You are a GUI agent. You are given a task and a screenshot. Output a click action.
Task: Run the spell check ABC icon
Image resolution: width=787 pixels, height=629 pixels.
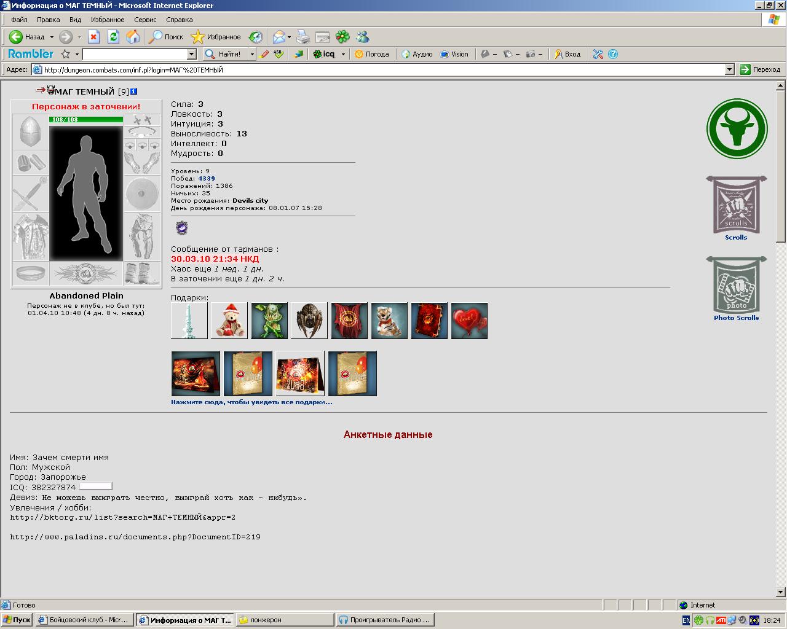(x=279, y=54)
